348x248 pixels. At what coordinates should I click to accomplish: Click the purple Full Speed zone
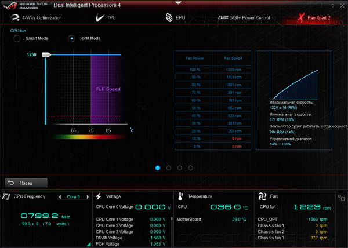[x=106, y=89]
